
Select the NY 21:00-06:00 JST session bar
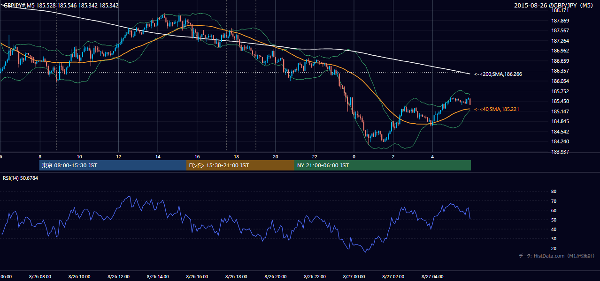(383, 165)
